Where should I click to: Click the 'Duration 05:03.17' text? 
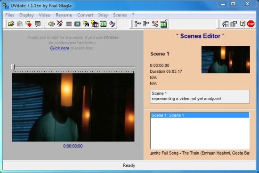[166, 71]
